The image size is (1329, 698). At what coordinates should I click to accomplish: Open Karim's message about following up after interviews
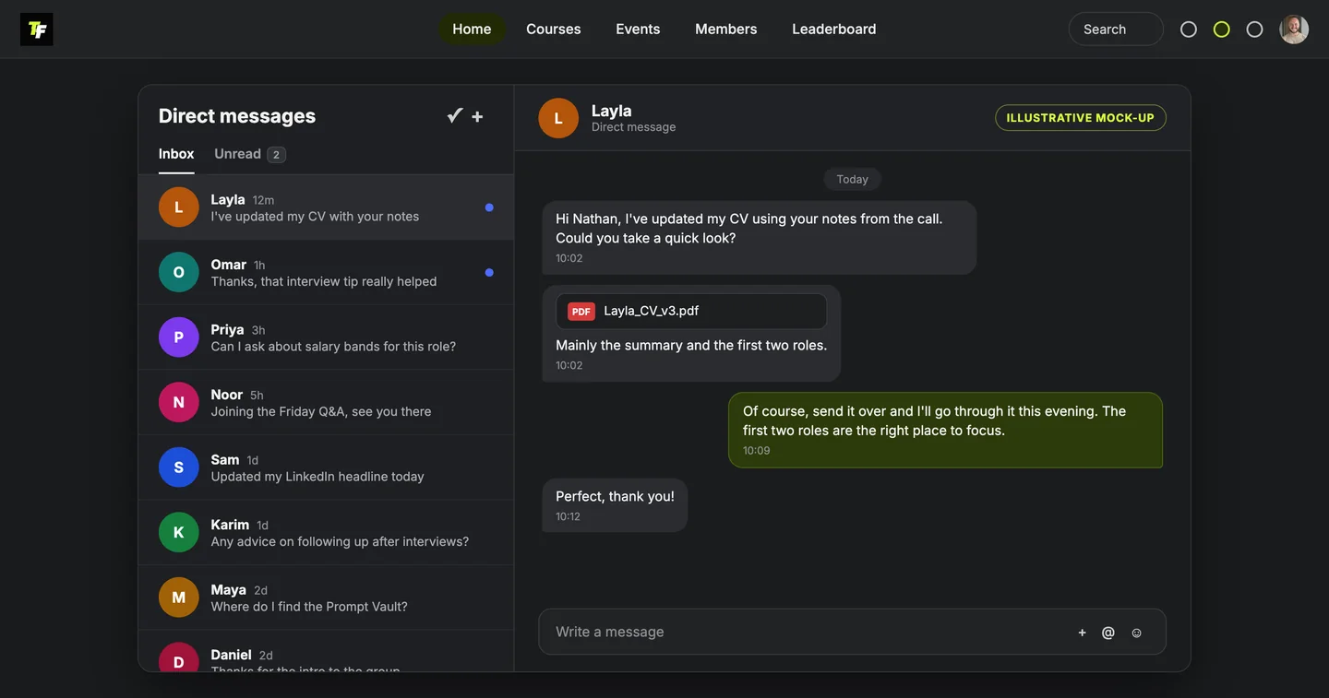326,533
